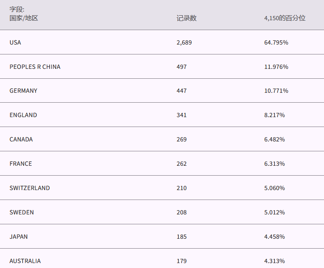
Task: Click the GERMANY row label
Action: (x=24, y=91)
